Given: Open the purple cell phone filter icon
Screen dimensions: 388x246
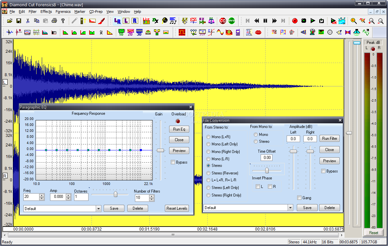Looking at the screenshot, I should coord(238,32).
